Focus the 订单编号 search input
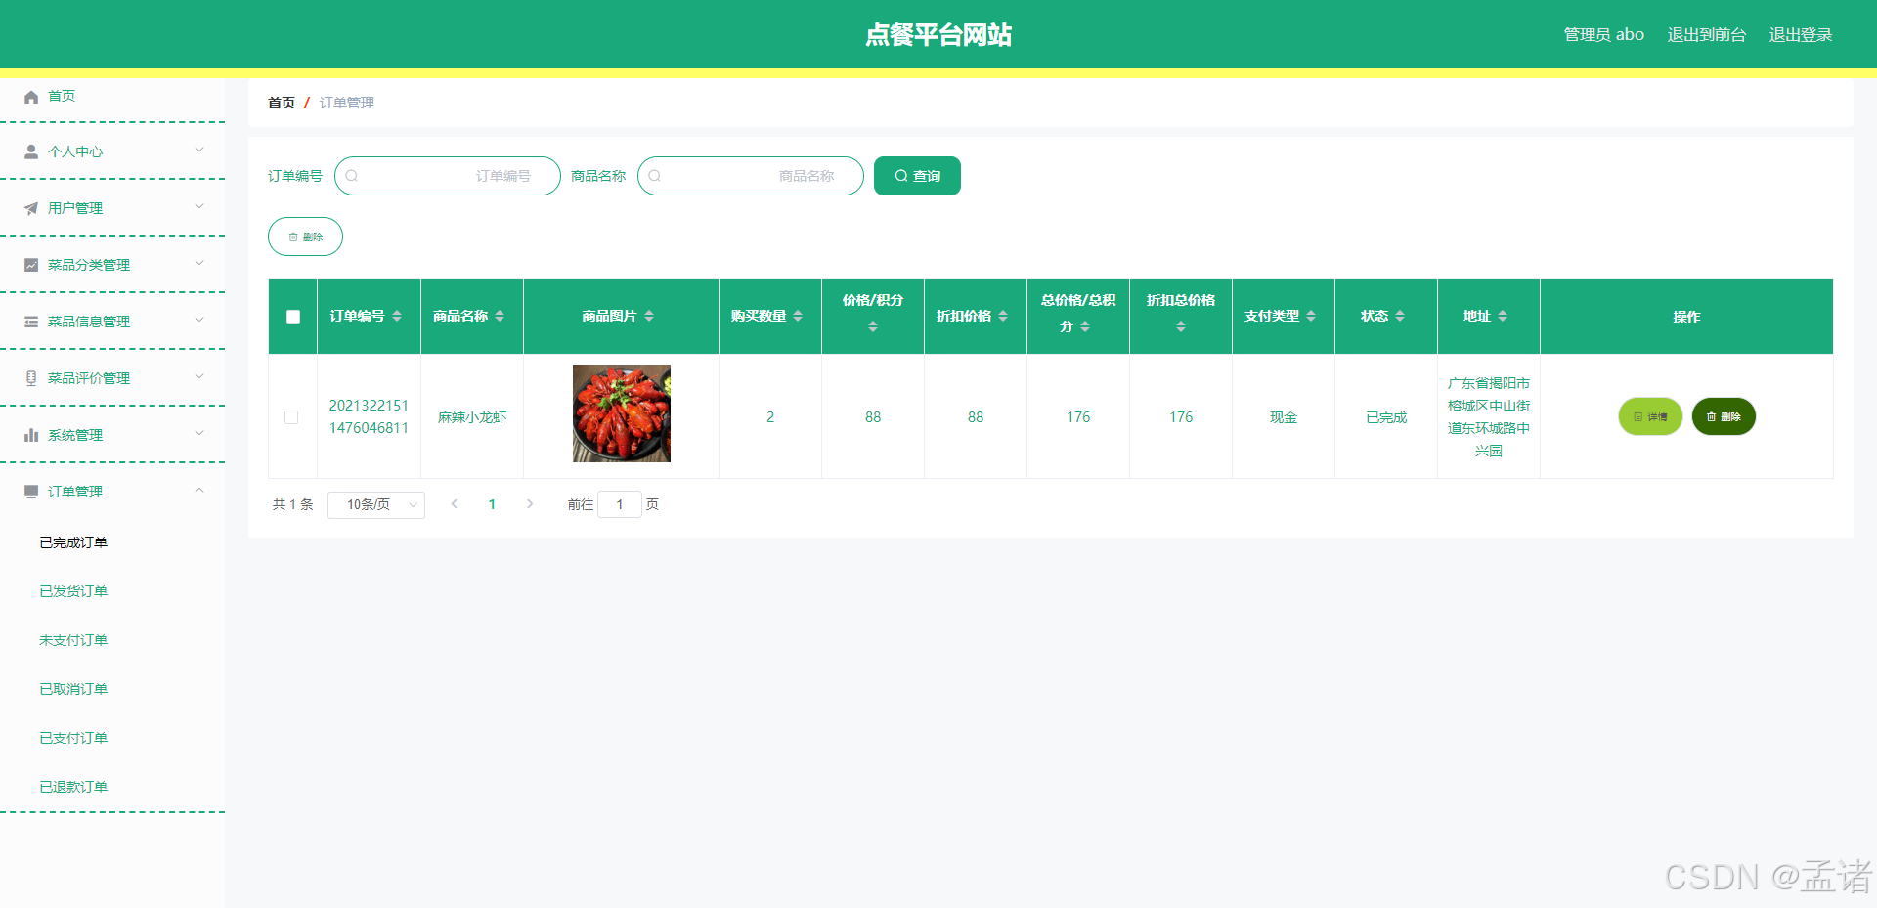This screenshot has height=908, width=1877. pyautogui.click(x=448, y=176)
